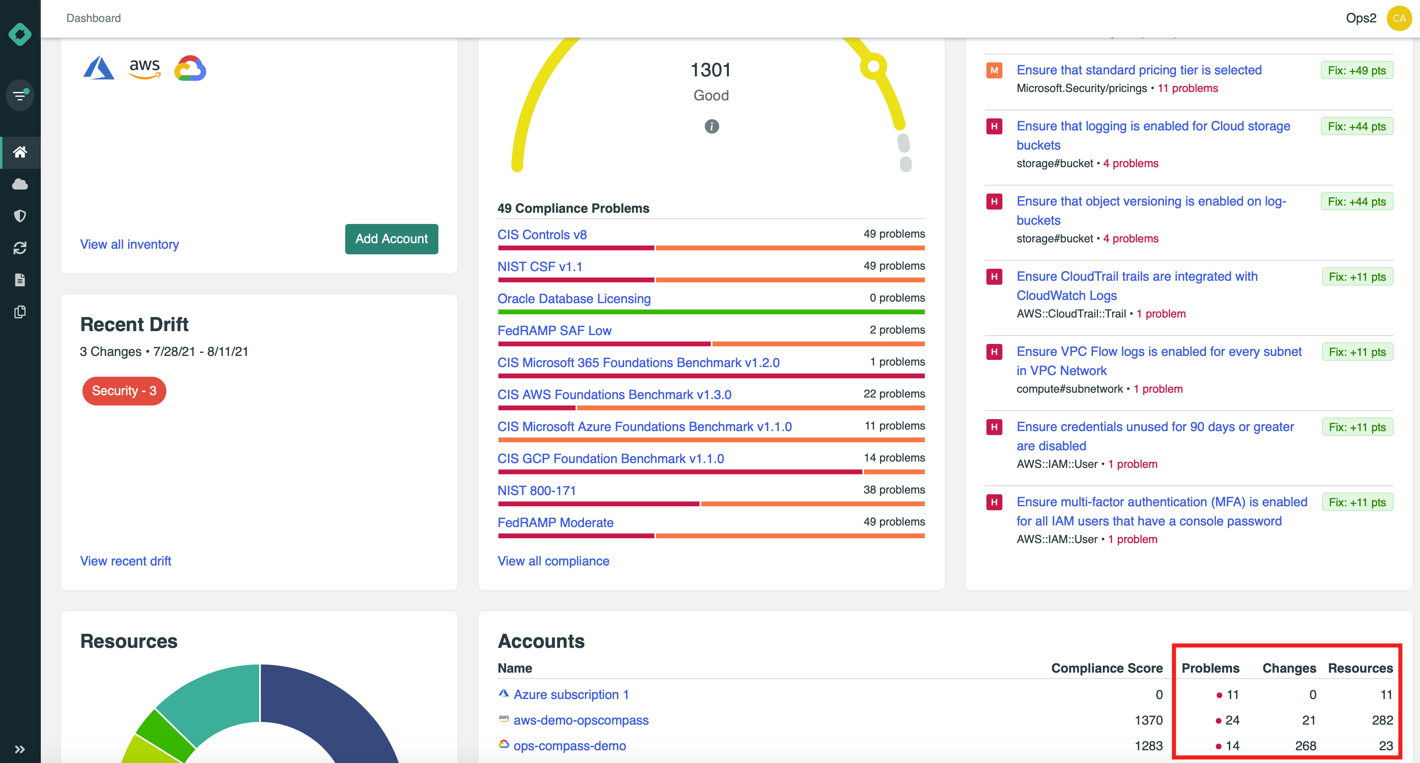Open Ensure VPC Flow logs enabled link
1420x763 pixels.
tap(1159, 361)
